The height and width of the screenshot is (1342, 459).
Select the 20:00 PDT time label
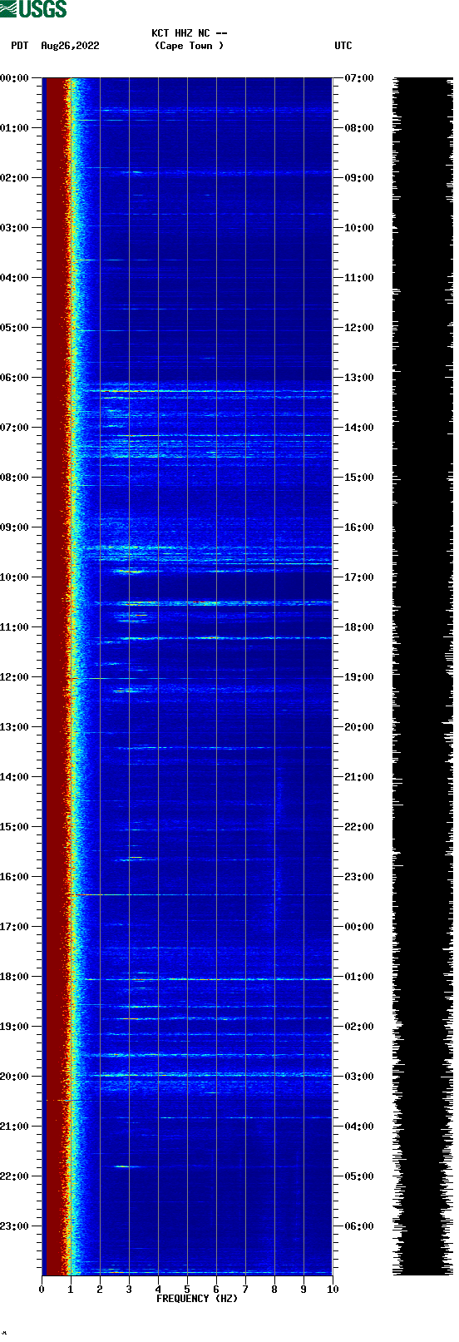pos(14,1077)
